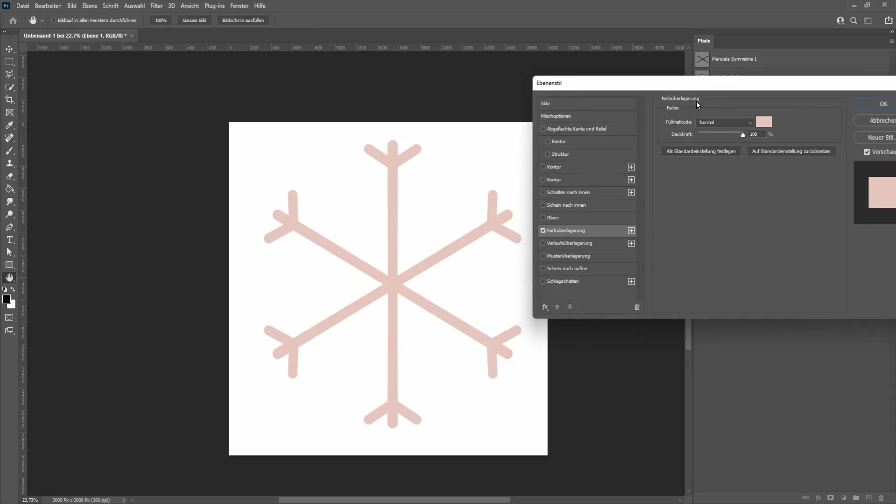Open the Ebene menu
This screenshot has height=504, width=896.
(89, 6)
